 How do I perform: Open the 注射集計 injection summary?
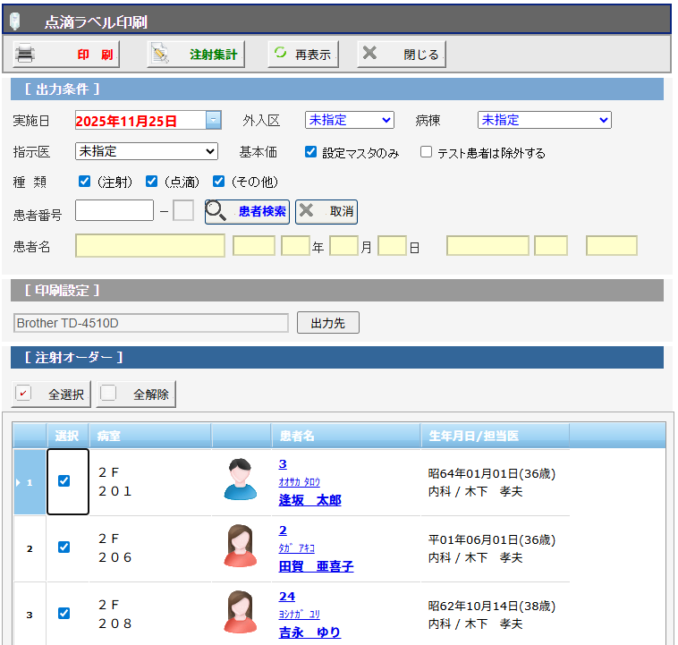point(196,55)
